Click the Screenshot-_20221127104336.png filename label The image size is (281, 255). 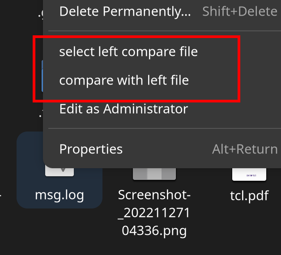point(154,212)
